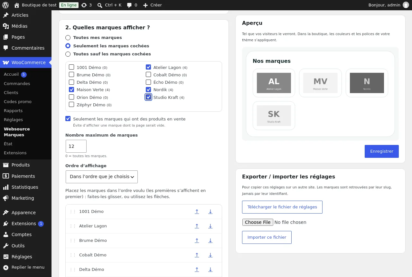Screen dimensions: 412x277
Task: Move Delta Démo up in the order
Action: (197, 270)
